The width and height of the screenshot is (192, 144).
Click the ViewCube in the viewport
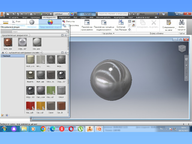click(x=182, y=48)
